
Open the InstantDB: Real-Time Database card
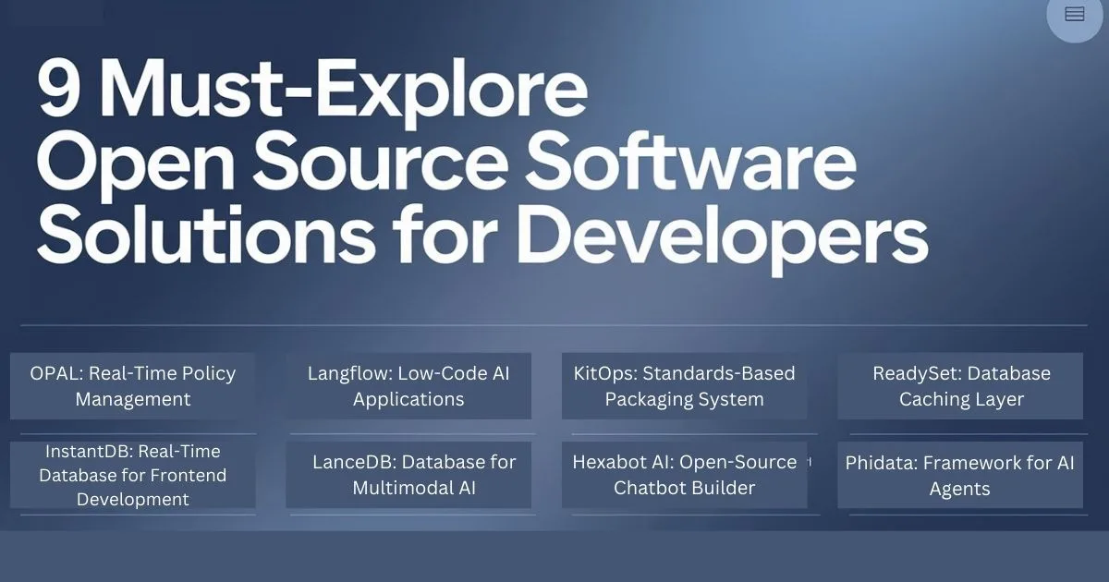133,475
